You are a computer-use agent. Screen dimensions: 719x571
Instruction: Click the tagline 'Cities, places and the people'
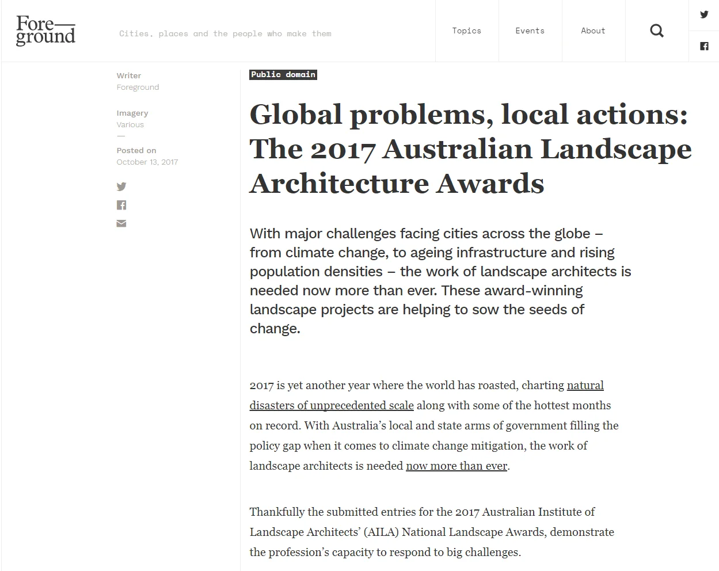pyautogui.click(x=225, y=34)
